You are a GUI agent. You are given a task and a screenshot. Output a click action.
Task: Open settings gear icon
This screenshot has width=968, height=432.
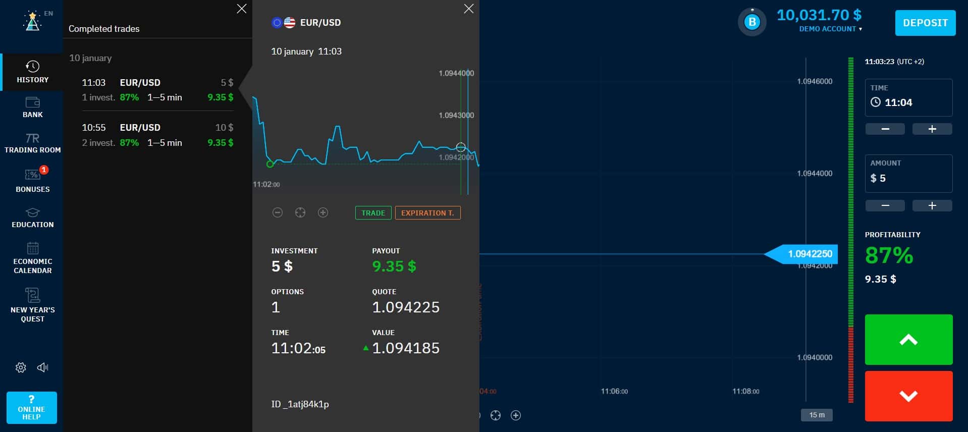tap(21, 367)
